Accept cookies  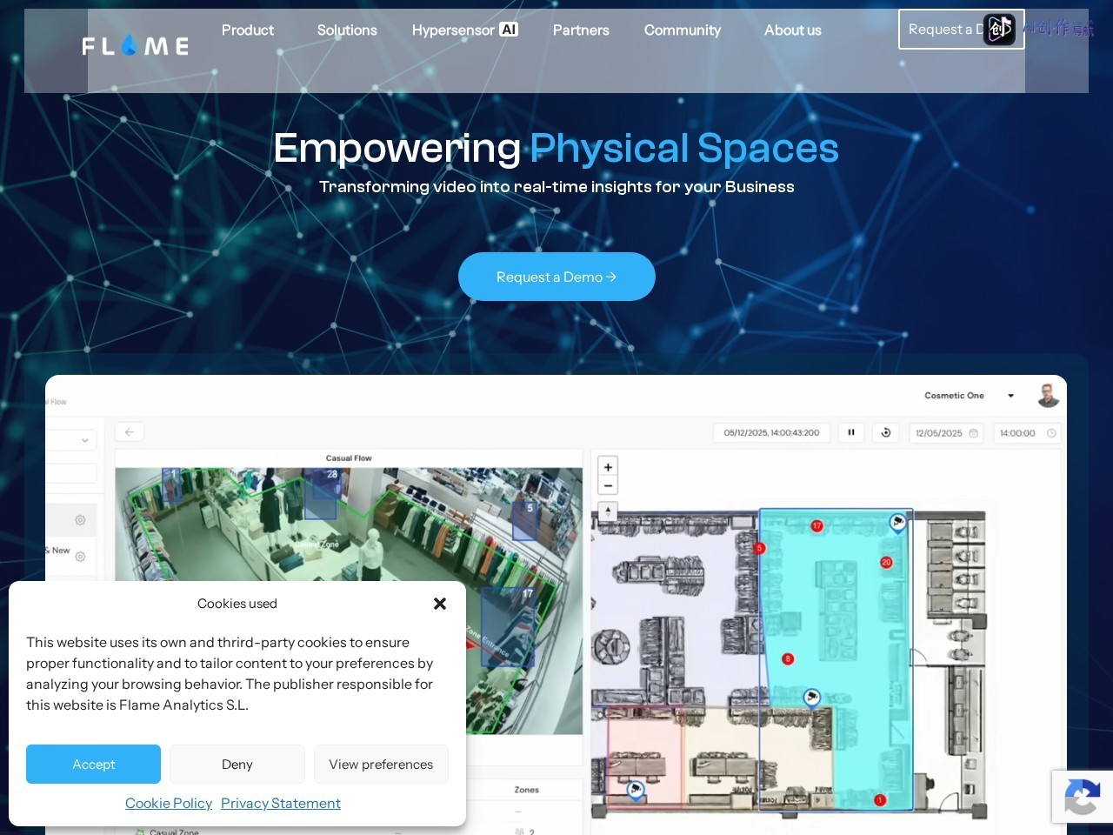tap(93, 764)
